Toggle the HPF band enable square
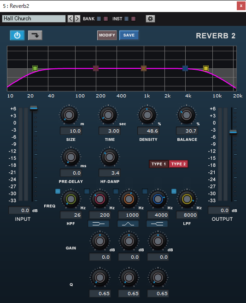 tap(58, 191)
